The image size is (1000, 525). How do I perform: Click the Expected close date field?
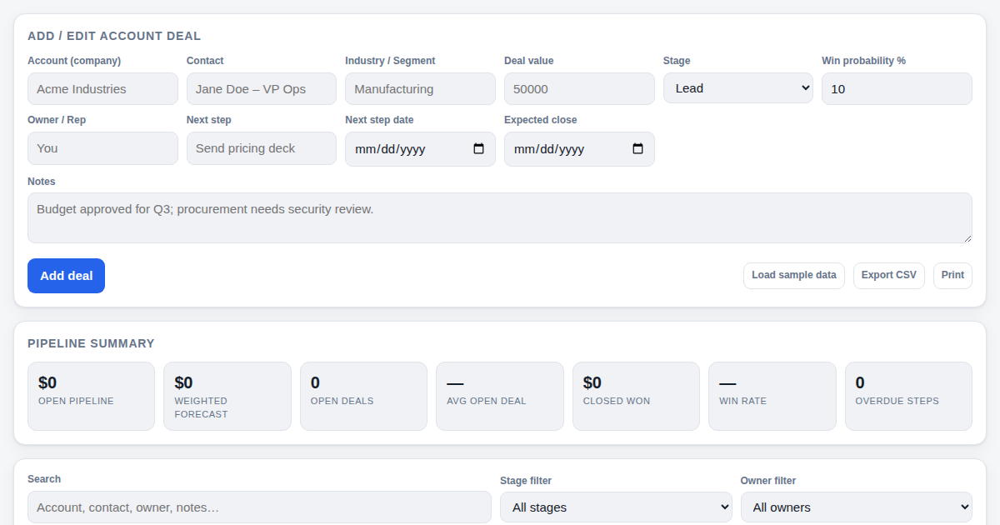click(x=579, y=149)
